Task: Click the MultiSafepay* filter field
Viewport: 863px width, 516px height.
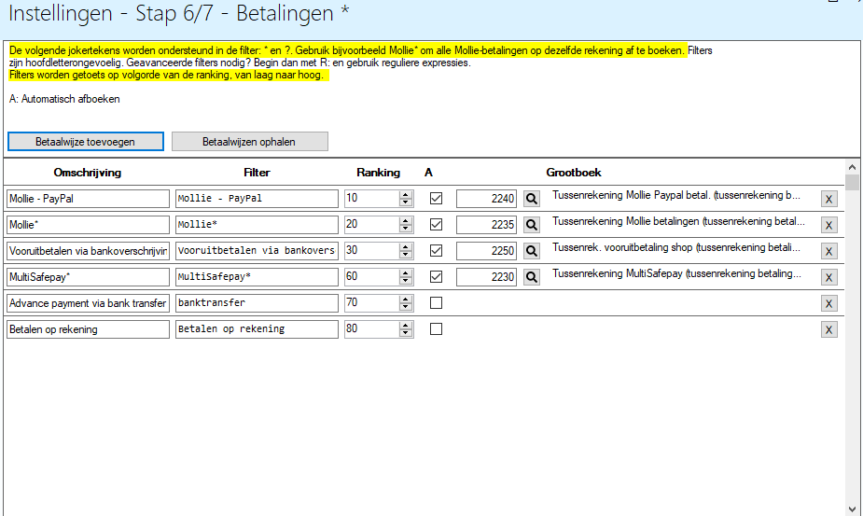Action: tap(257, 277)
